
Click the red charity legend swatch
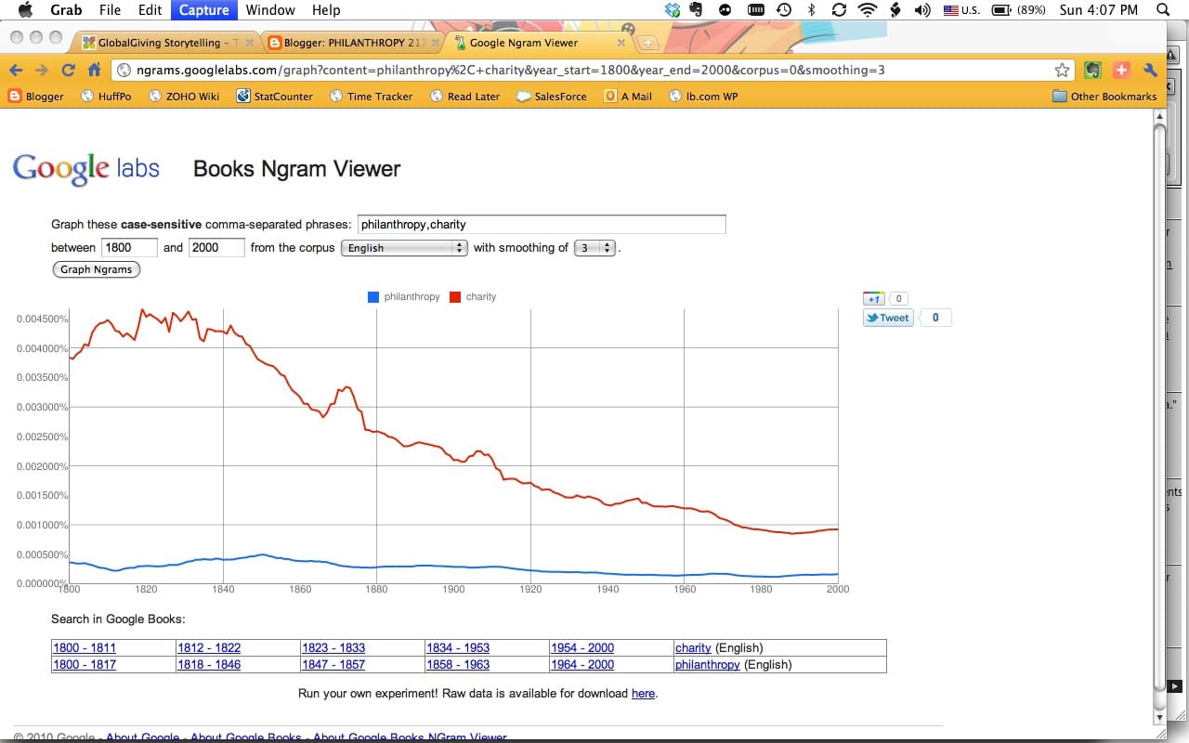coord(455,297)
